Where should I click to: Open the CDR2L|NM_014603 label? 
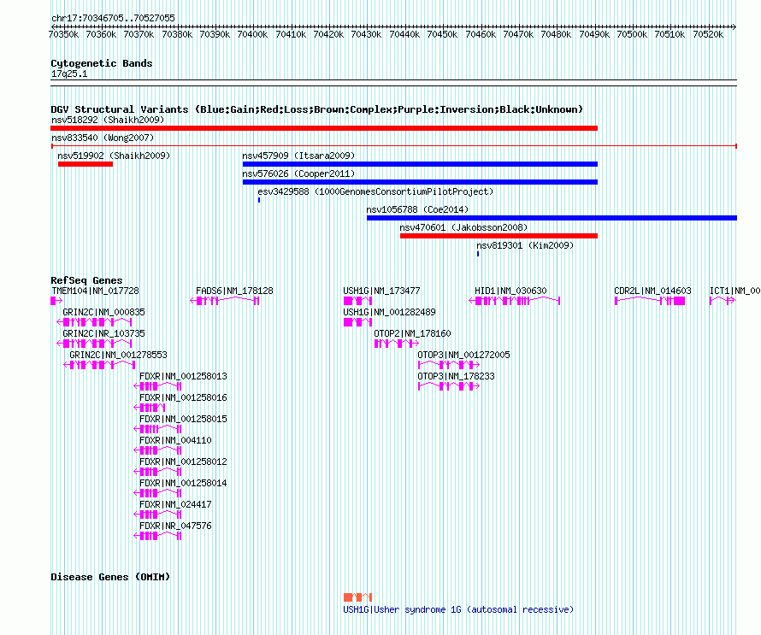(652, 291)
